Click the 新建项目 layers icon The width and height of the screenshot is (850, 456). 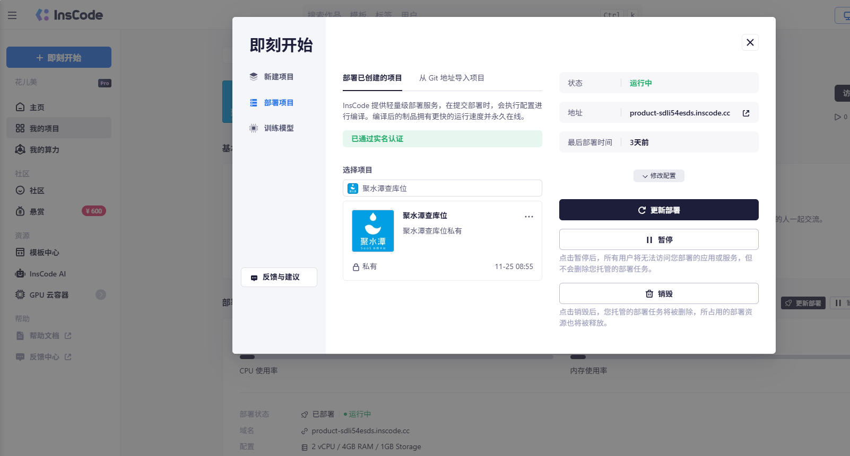(x=254, y=77)
